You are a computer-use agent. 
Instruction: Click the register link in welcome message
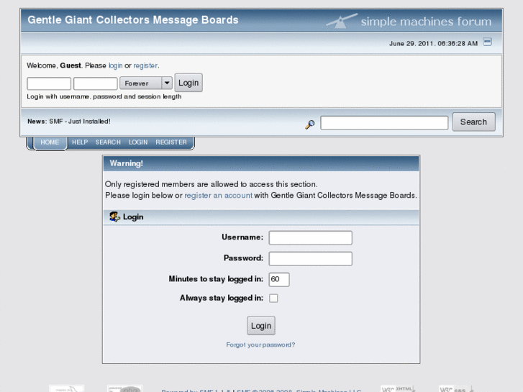coord(146,65)
